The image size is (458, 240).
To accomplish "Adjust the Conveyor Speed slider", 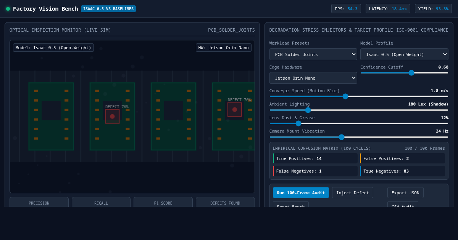I will (x=359, y=96).
